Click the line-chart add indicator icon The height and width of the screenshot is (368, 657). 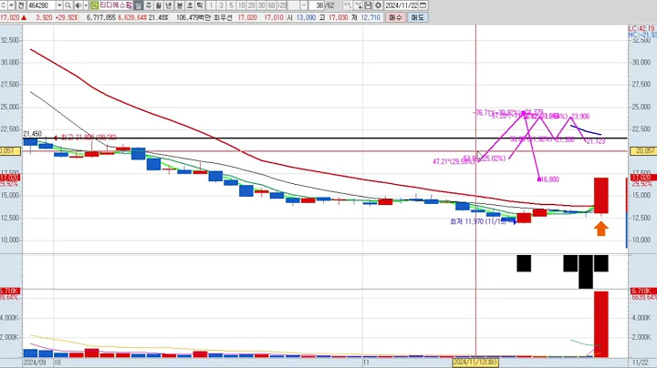pos(358,5)
